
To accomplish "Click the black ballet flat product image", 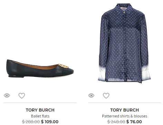I will tap(40, 69).
